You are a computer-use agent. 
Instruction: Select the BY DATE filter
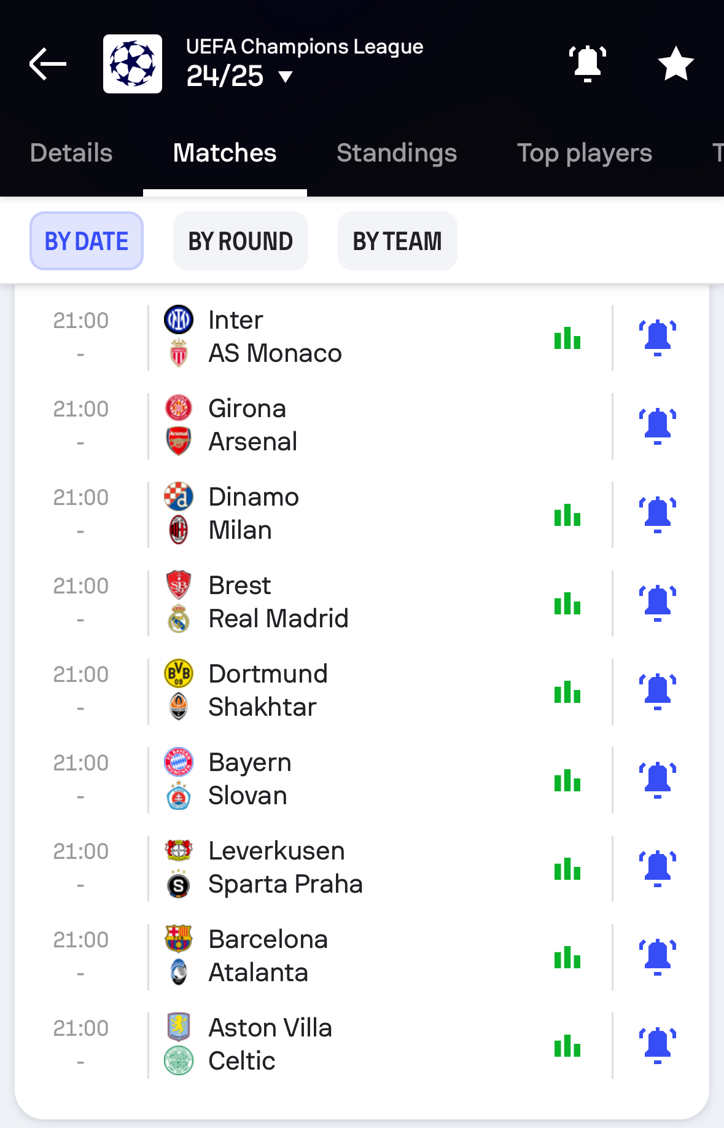87,241
